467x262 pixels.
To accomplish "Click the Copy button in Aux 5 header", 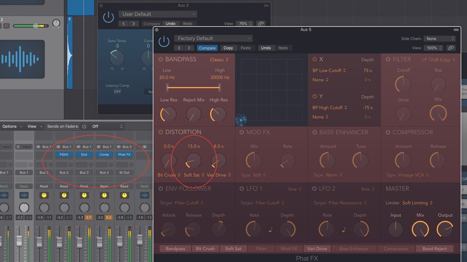I will 228,48.
